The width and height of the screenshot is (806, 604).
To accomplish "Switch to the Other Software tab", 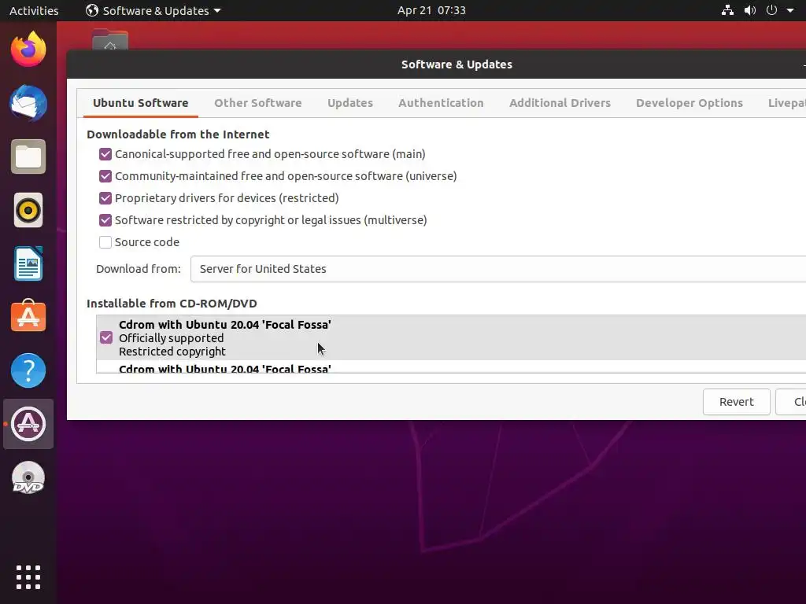I will 258,103.
